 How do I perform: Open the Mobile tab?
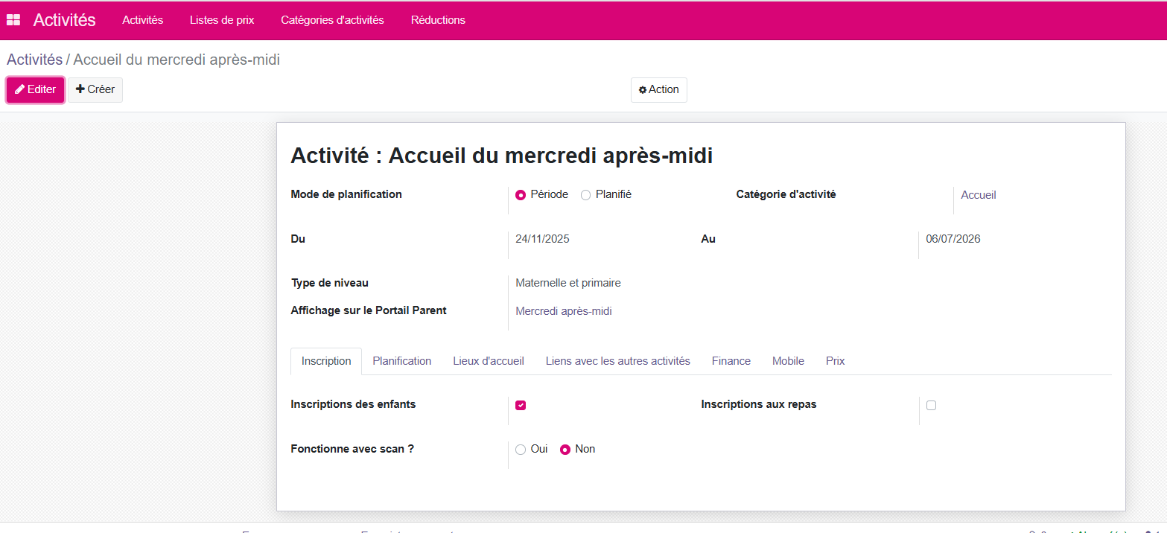coord(788,361)
